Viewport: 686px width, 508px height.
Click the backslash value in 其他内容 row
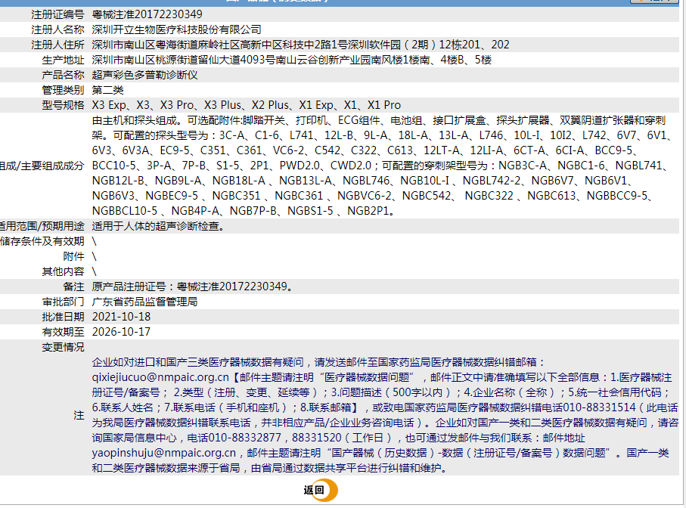click(94, 271)
